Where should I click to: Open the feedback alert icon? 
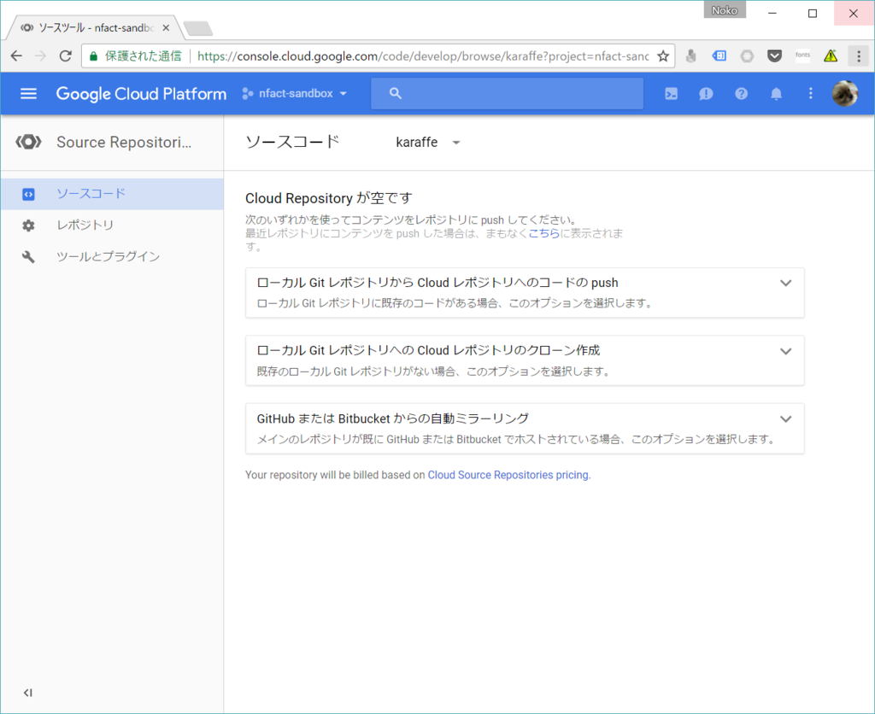(x=706, y=94)
